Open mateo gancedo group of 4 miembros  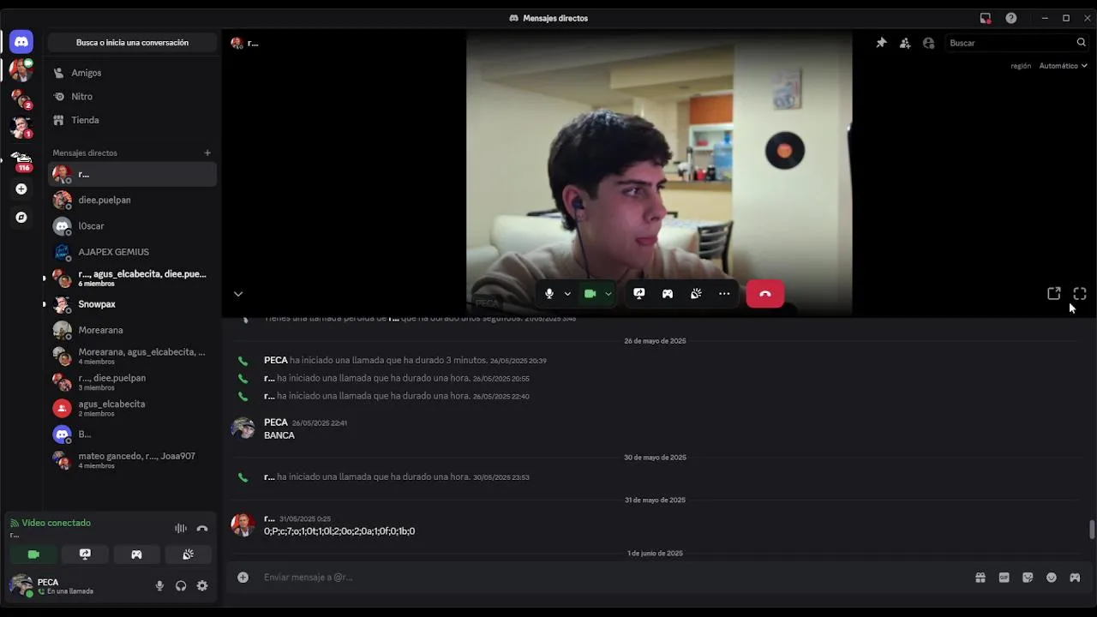pyautogui.click(x=132, y=460)
